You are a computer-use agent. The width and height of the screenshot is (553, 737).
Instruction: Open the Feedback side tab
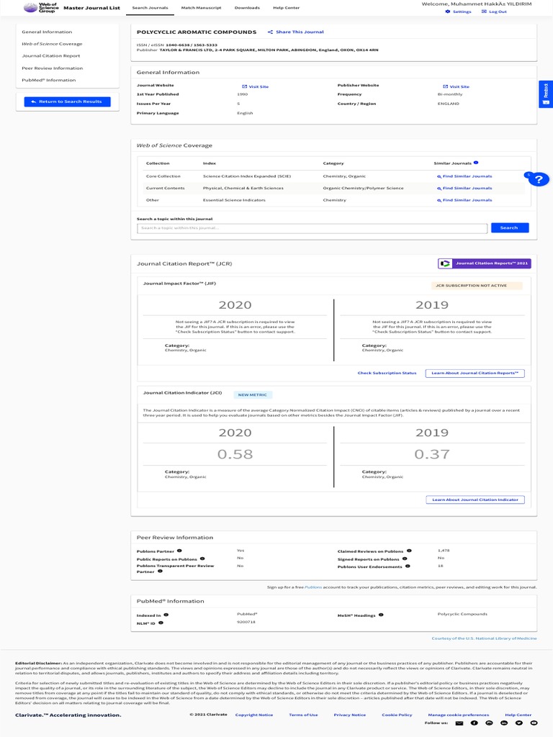pos(546,94)
